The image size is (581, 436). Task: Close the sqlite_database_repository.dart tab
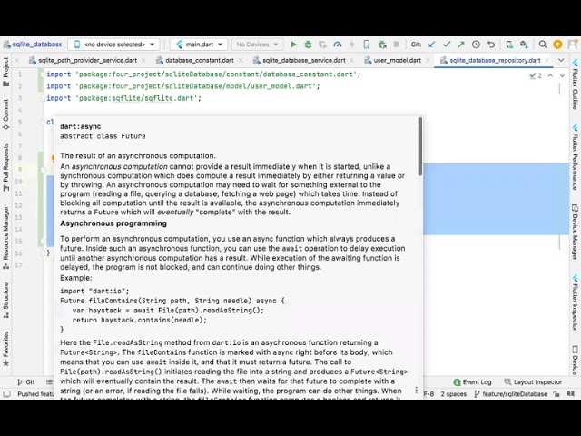[547, 60]
